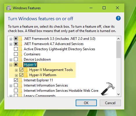Click the help question mark icon
This screenshot has height=116, width=136.
(x=118, y=18)
